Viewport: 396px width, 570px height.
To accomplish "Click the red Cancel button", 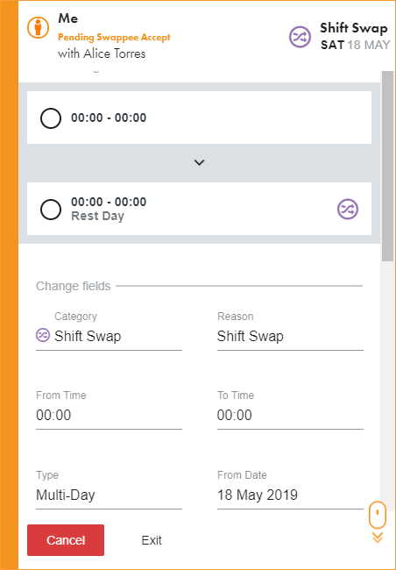I will point(66,540).
